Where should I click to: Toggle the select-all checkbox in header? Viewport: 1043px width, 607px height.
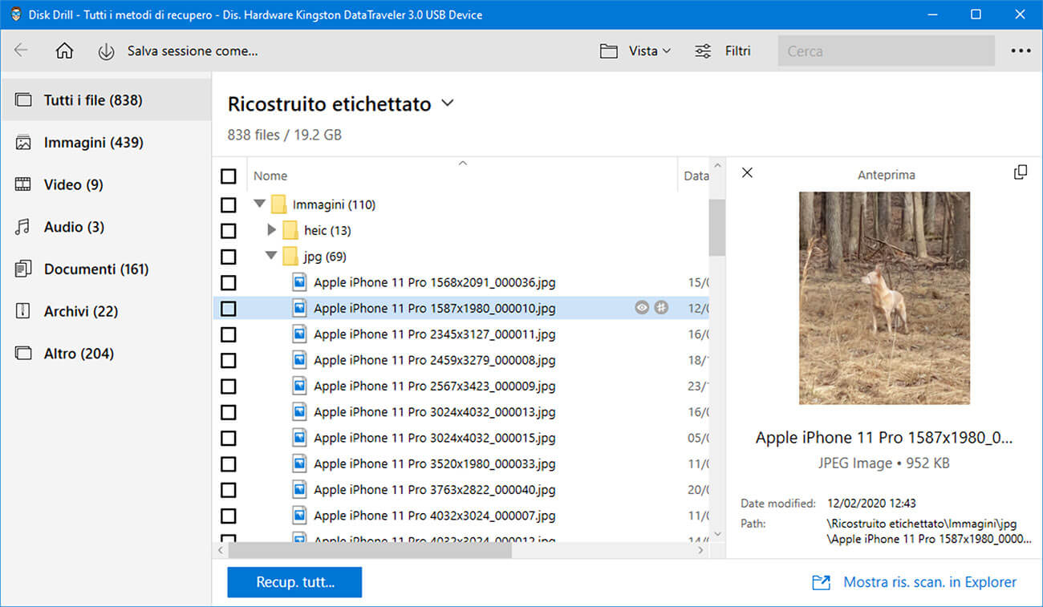tap(229, 176)
